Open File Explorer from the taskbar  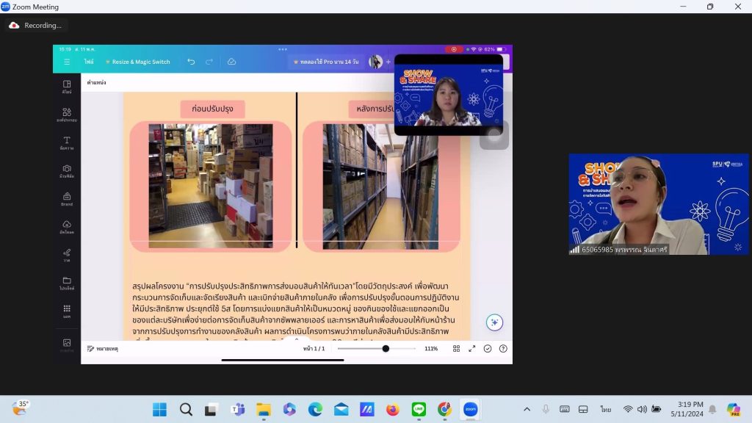(264, 410)
